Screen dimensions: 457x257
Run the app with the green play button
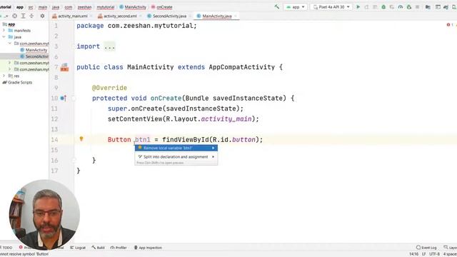tap(358, 6)
